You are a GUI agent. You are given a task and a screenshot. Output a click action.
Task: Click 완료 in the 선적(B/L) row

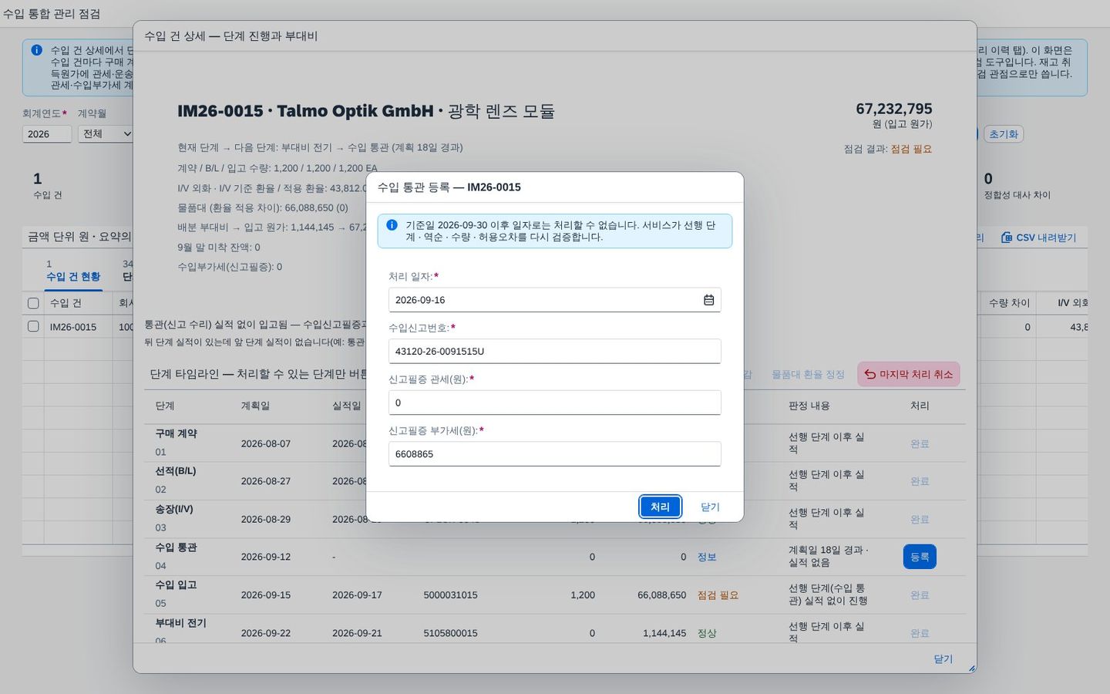point(920,481)
